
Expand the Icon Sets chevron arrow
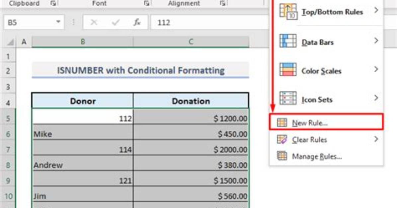(376, 98)
